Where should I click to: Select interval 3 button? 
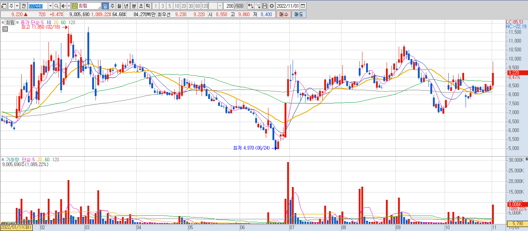click(x=163, y=6)
